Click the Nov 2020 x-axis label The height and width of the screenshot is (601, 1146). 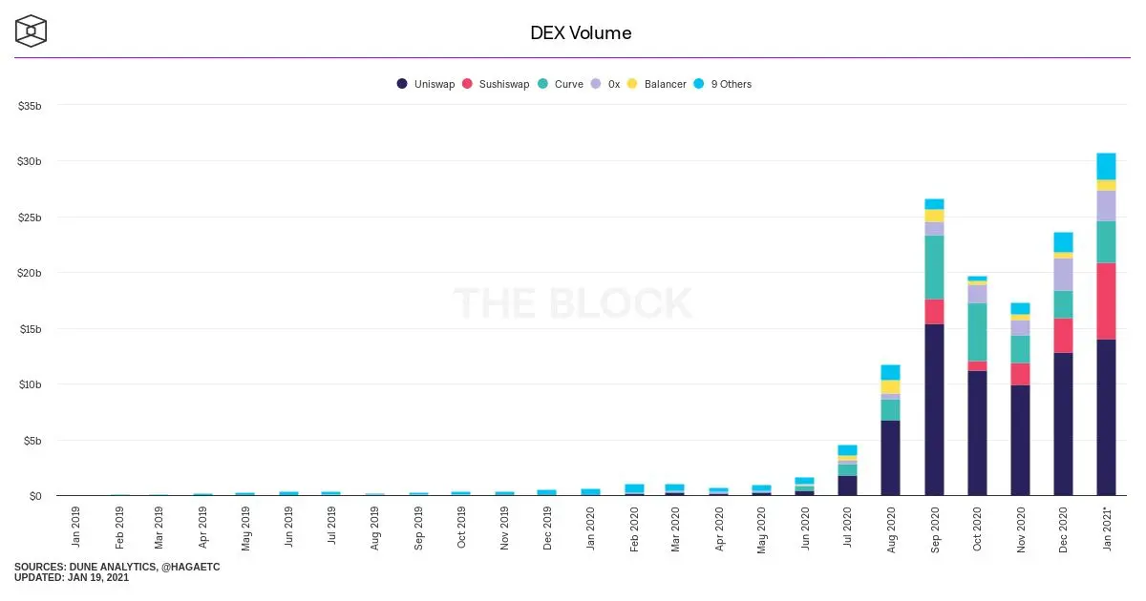(x=1021, y=529)
